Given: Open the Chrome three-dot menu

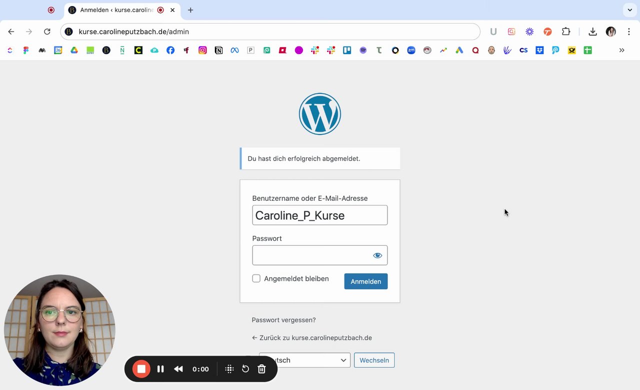Looking at the screenshot, I should click(628, 32).
